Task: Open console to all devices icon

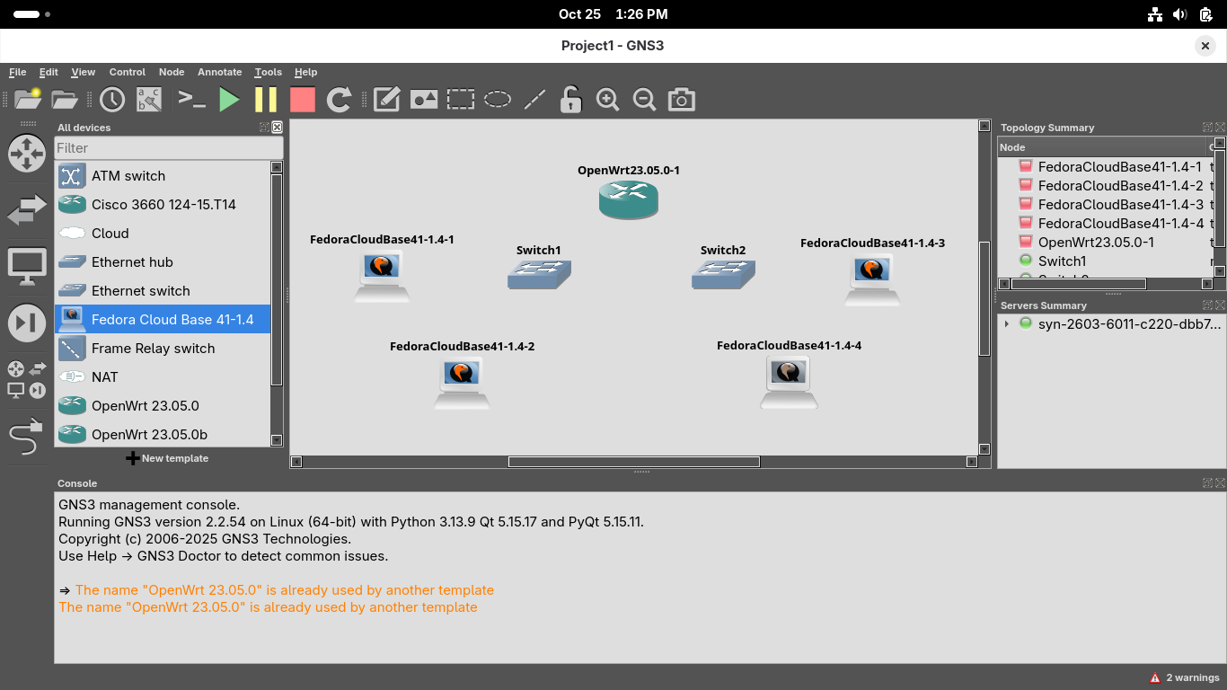Action: (192, 100)
